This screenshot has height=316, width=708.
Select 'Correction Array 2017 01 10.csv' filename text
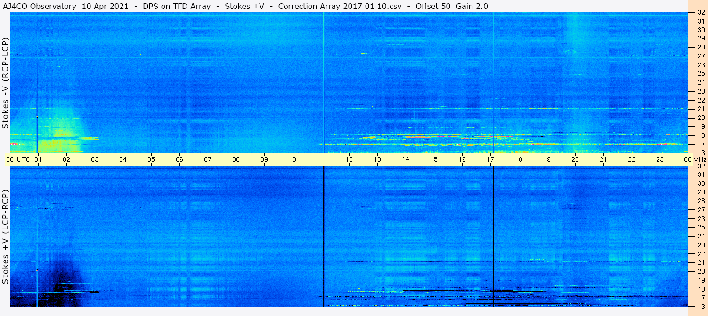[340, 6]
